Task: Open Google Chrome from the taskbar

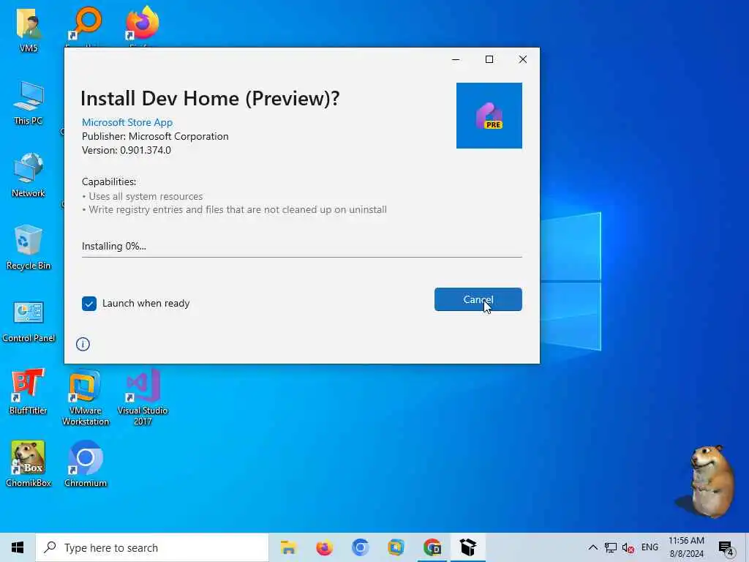Action: tap(432, 547)
